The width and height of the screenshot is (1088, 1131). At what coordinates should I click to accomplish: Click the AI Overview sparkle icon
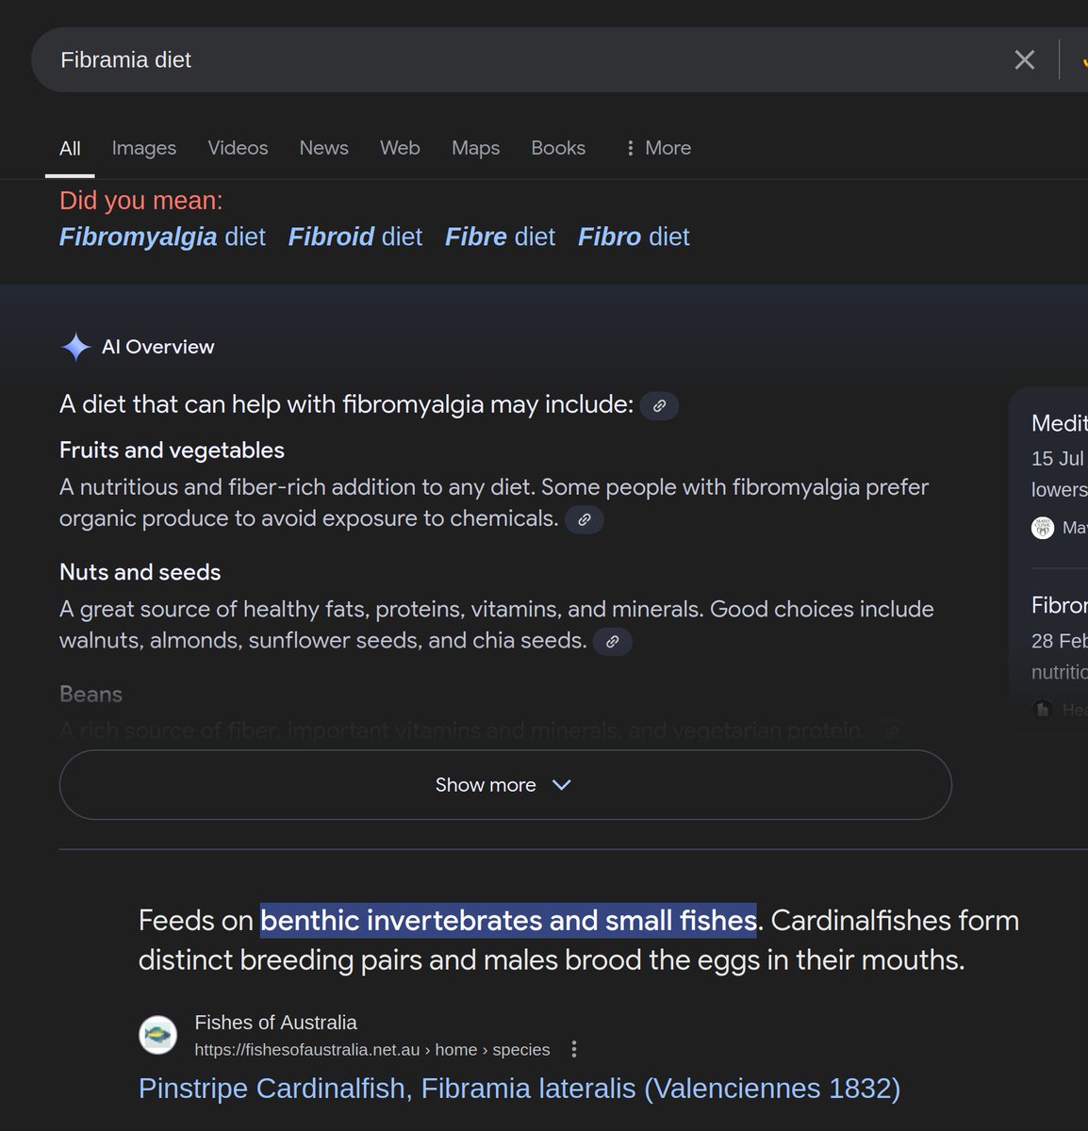point(75,347)
